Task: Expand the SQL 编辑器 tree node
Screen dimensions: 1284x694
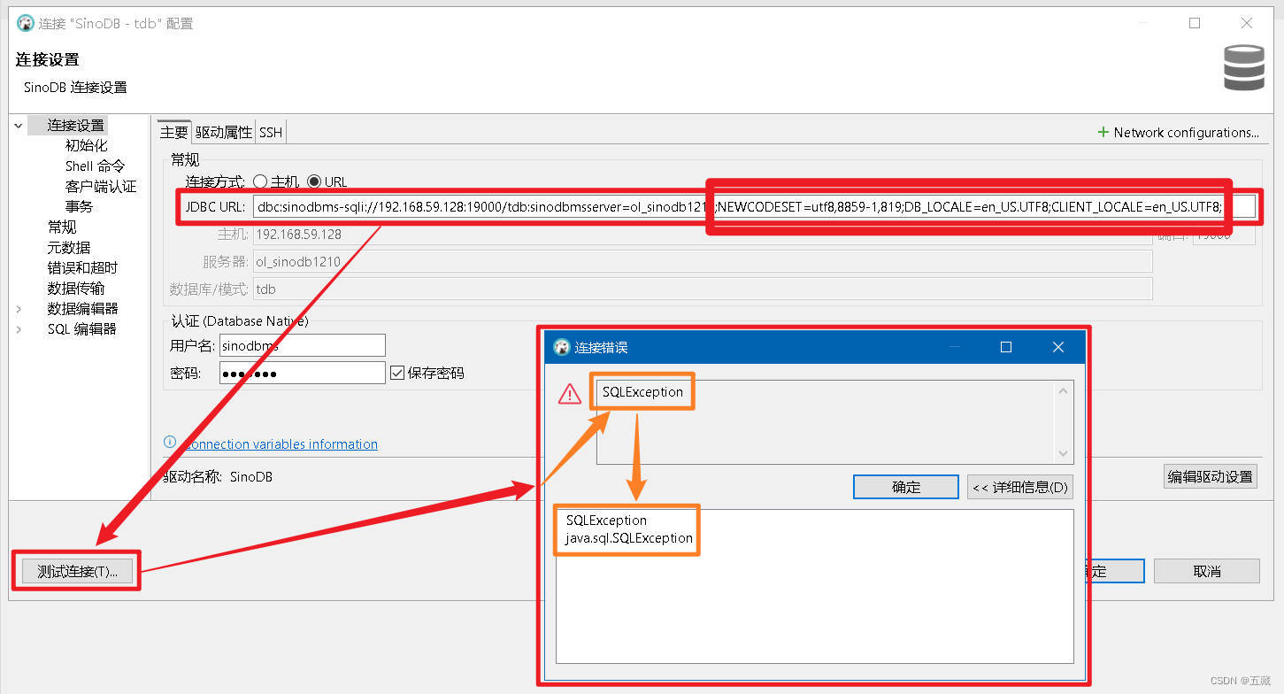Action: pos(19,329)
